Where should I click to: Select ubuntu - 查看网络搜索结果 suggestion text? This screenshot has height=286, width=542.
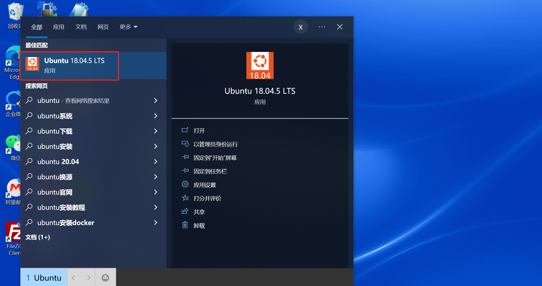pos(73,101)
